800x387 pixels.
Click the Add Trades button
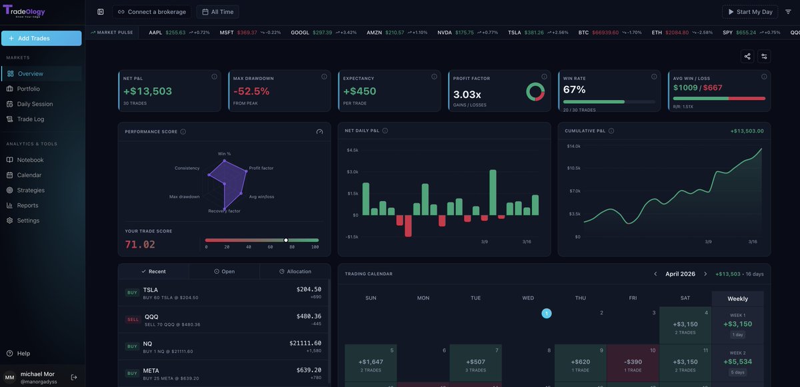pyautogui.click(x=41, y=39)
